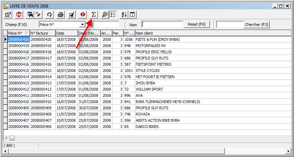This screenshot has height=157, width=294.
Task: Click the grid horizontal scrollbar thumb
Action: coord(12,138)
